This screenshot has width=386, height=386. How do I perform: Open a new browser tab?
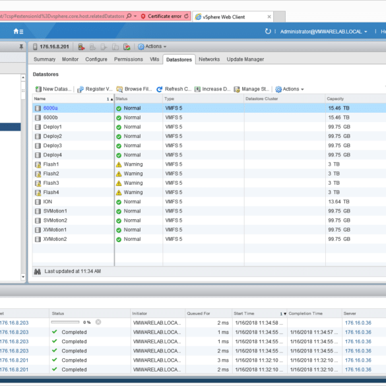[x=279, y=16]
